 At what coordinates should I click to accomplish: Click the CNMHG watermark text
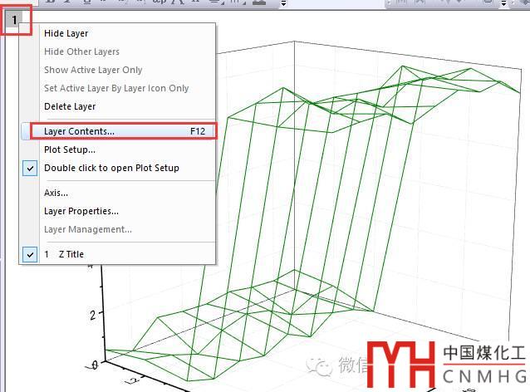click(x=483, y=378)
